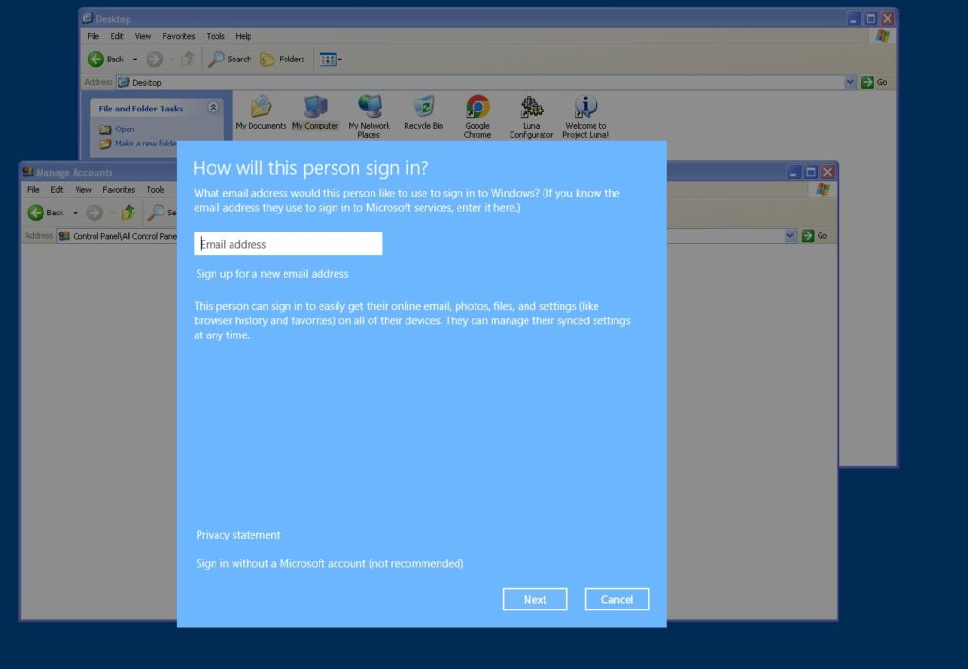Collapse the File and Folder Tasks panel
The height and width of the screenshot is (669, 968).
[213, 108]
